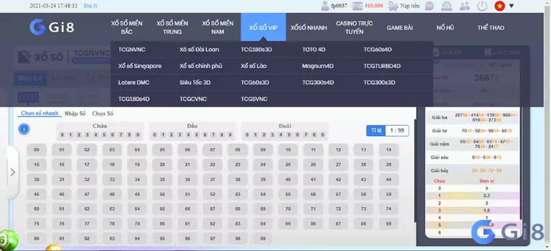Select the Vietnam flag language icon
This screenshot has width=551, height=251.
[499, 6]
